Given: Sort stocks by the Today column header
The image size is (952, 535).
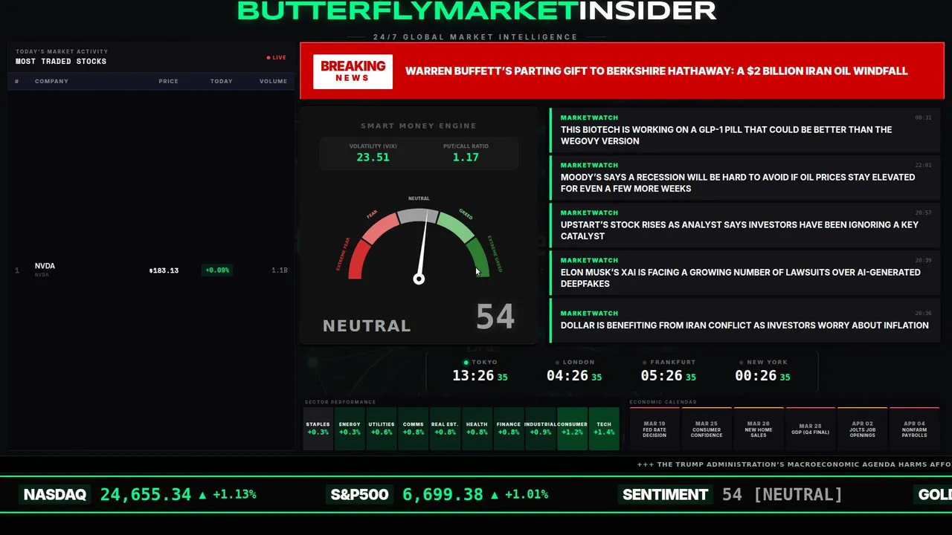Looking at the screenshot, I should tap(221, 81).
